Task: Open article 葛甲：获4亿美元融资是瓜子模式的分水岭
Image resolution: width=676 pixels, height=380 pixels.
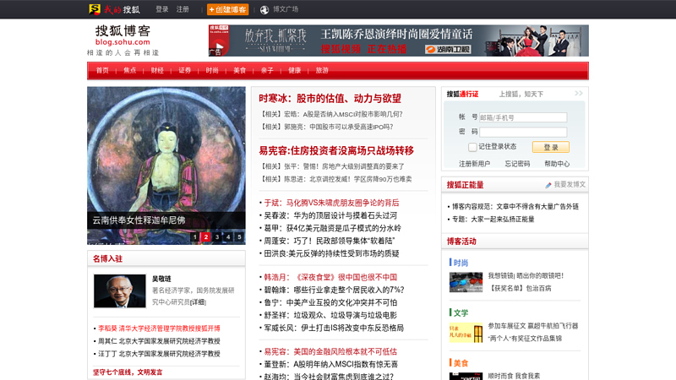Action: coord(332,228)
